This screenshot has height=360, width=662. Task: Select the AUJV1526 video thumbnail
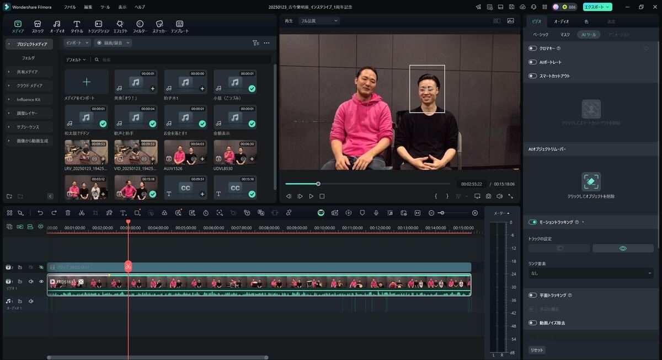click(x=186, y=152)
